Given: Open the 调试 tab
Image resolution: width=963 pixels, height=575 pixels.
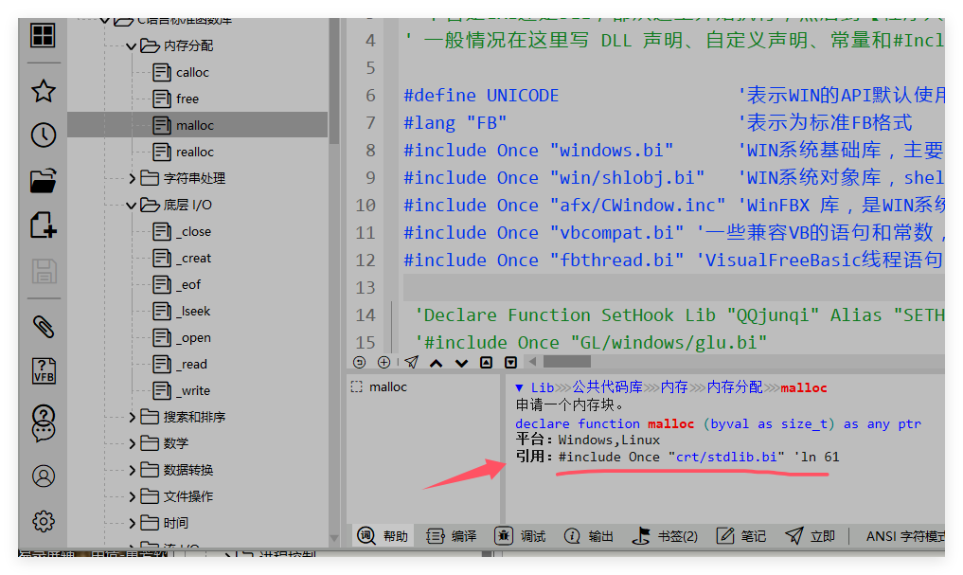Looking at the screenshot, I should point(521,536).
